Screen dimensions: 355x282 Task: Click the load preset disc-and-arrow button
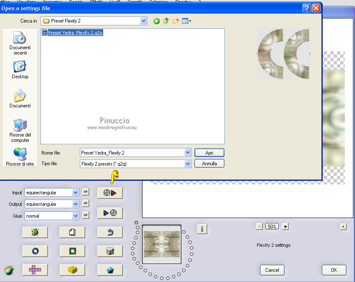[110, 193]
